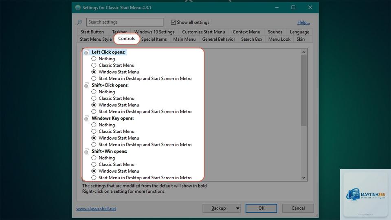
Task: Switch to the Start Button tab
Action: [x=92, y=32]
